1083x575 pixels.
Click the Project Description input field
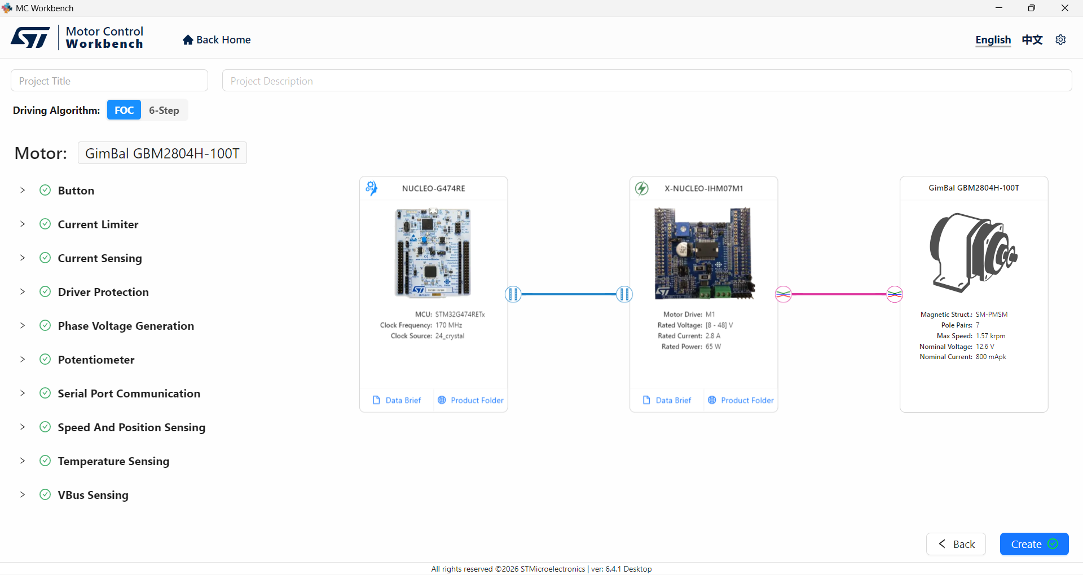point(647,81)
